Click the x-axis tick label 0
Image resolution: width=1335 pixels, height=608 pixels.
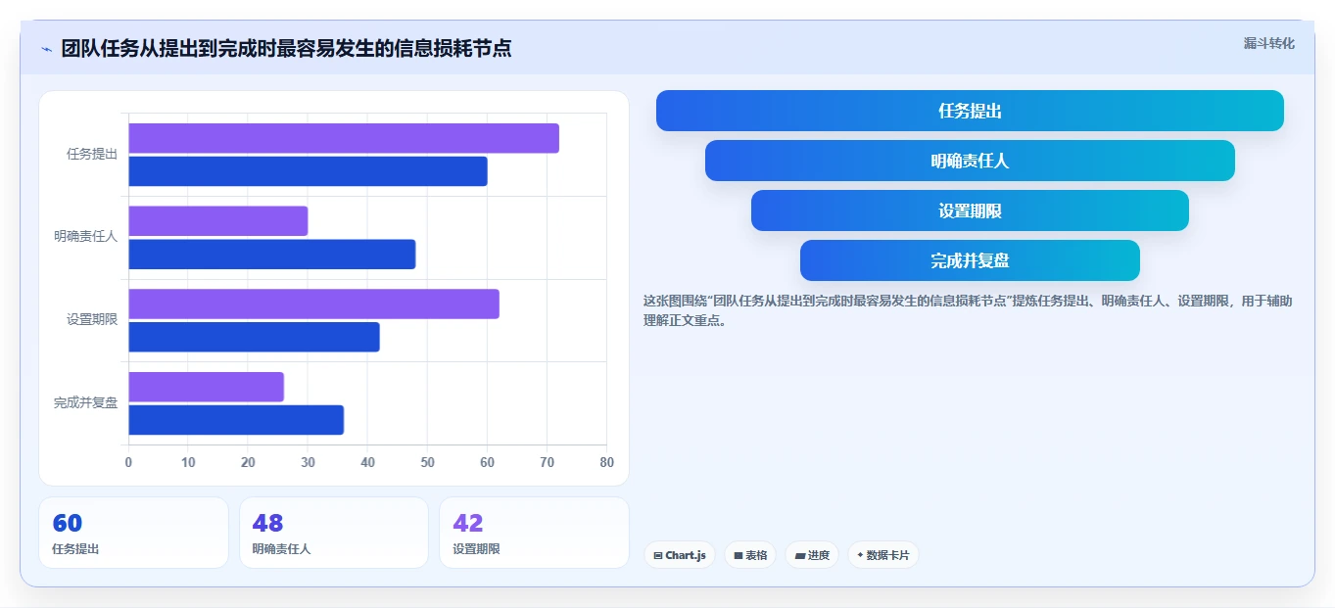coord(128,462)
